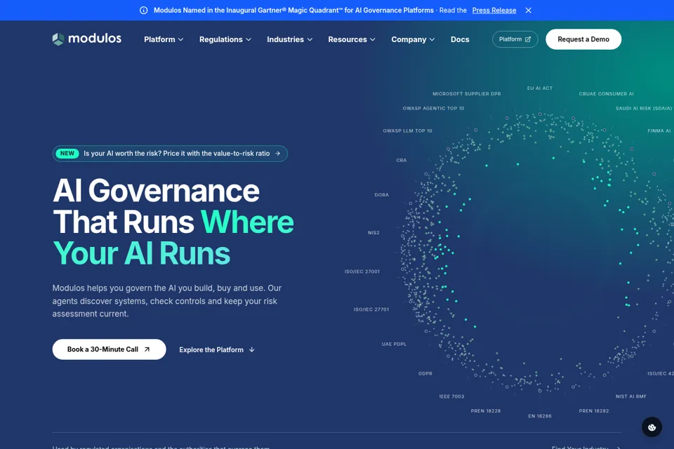
Task: Click the CBUAE CONSUMER AI label
Action: [x=606, y=94]
